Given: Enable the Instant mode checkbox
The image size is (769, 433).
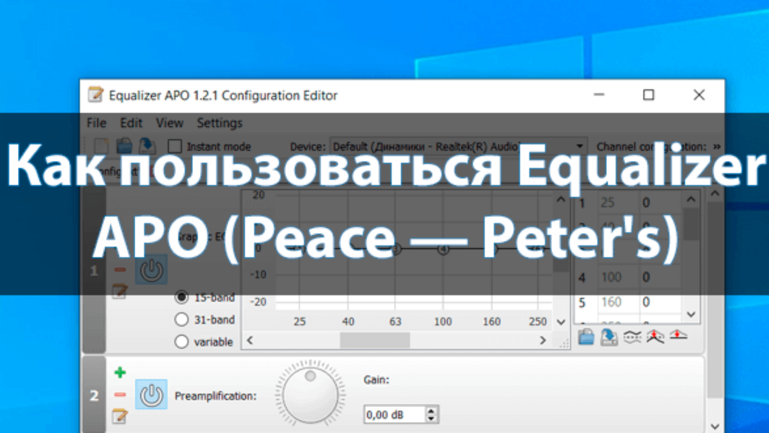Looking at the screenshot, I should (174, 146).
